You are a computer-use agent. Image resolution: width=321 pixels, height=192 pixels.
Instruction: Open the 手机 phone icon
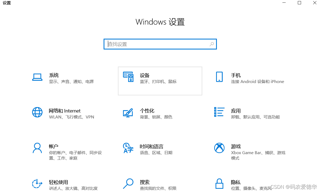point(219,77)
